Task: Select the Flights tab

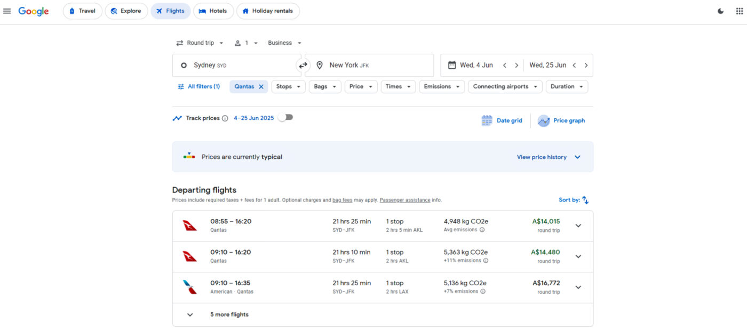Action: pos(170,11)
